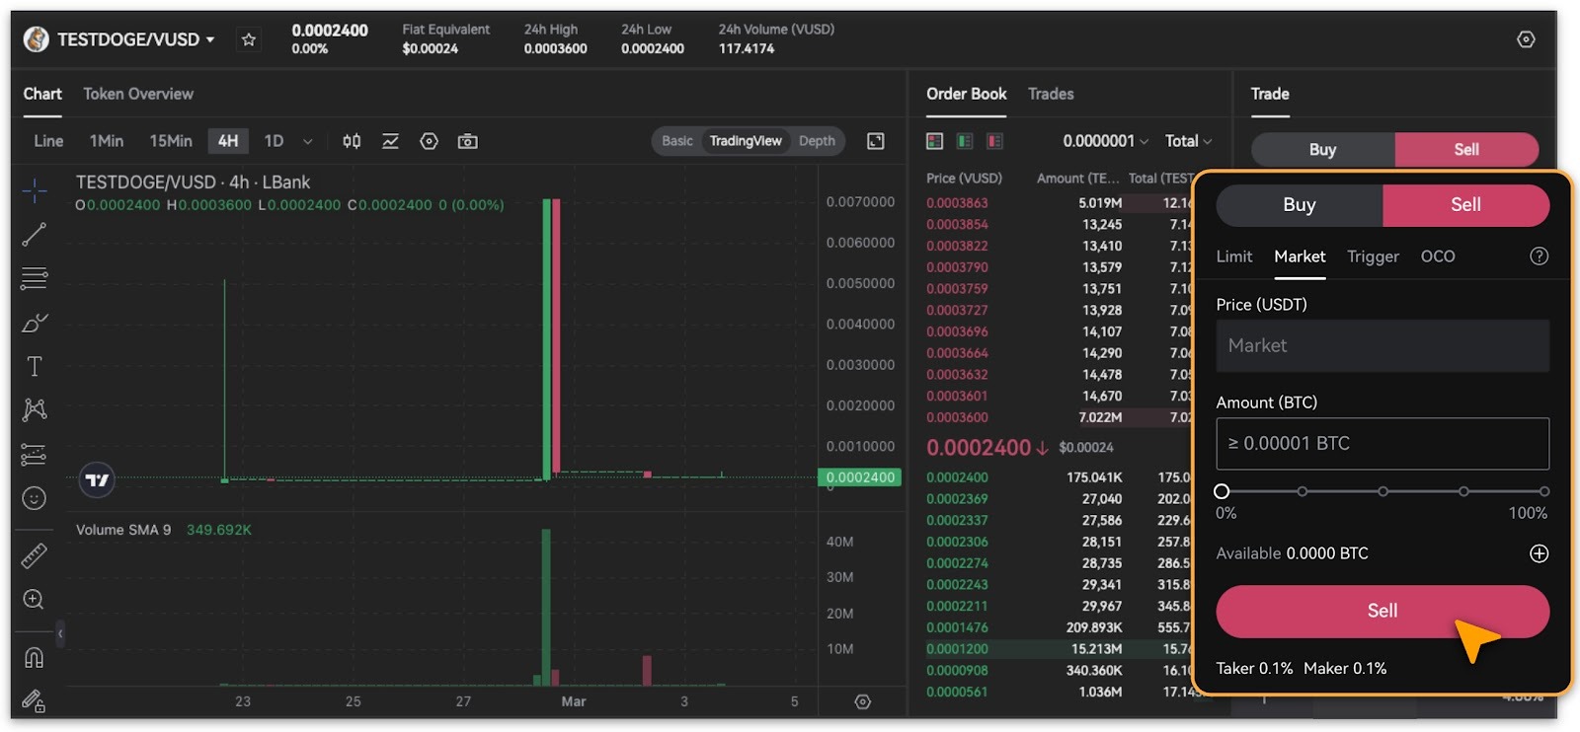This screenshot has width=1580, height=732.
Task: Select the ruler measure tool
Action: pos(35,556)
